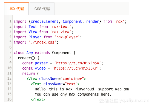The height and width of the screenshot is (106, 152).
Task: Click the './index.css' import string
Action: (42, 42)
